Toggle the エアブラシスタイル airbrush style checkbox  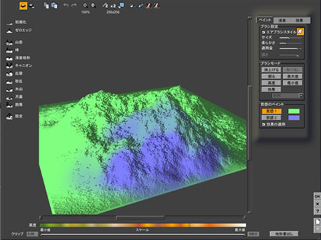(263, 32)
